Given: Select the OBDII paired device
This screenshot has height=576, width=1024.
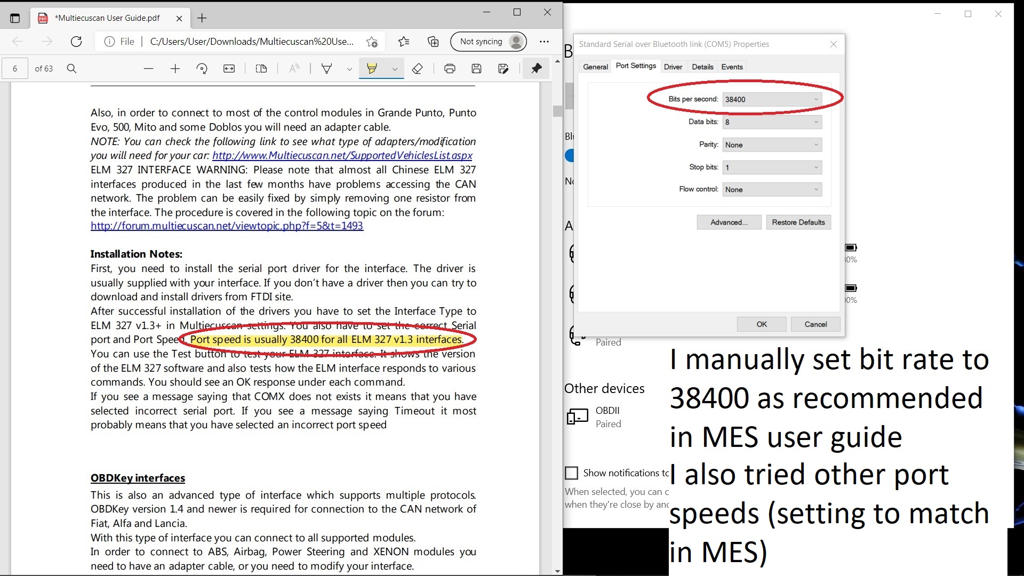Looking at the screenshot, I should 609,417.
